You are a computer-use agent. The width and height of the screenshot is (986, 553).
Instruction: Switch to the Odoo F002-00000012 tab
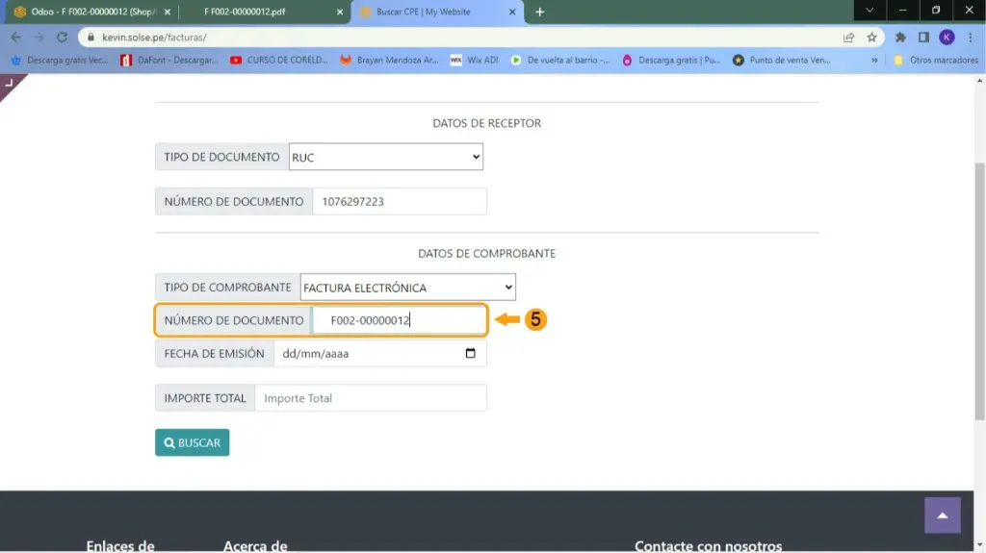point(85,12)
